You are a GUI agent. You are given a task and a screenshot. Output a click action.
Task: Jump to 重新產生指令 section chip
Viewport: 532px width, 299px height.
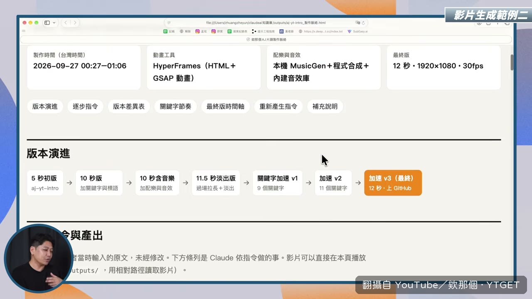(278, 106)
